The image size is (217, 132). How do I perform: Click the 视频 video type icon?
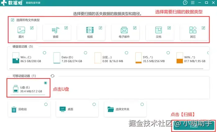[90, 30]
